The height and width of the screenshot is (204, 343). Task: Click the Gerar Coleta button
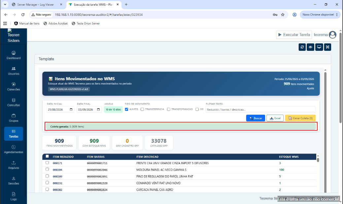pos(300,118)
